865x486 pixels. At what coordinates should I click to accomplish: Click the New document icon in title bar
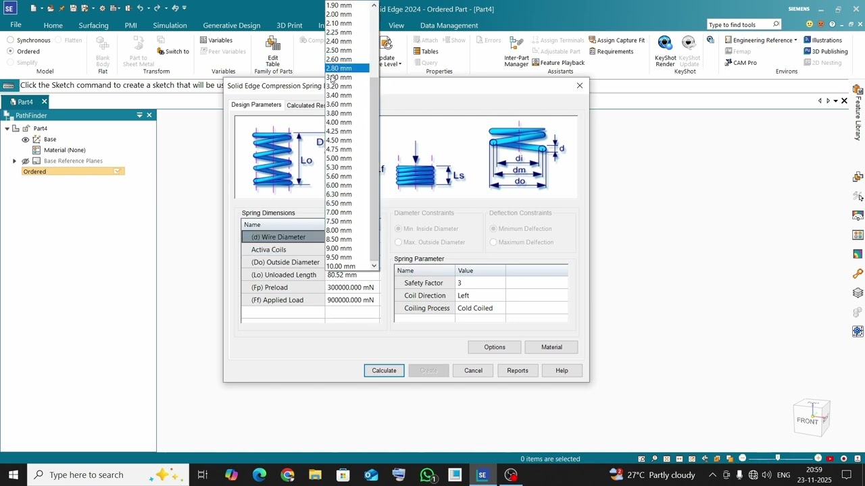point(33,8)
